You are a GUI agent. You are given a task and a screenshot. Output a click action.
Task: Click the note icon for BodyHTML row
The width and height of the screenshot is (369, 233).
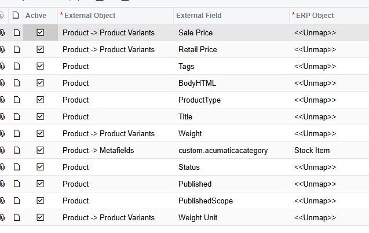16,83
